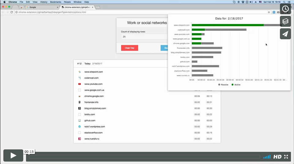Image resolution: width=294 pixels, height=164 pixels.
Task: Click the chat bubble menu bar icon
Action: tap(234, 2)
